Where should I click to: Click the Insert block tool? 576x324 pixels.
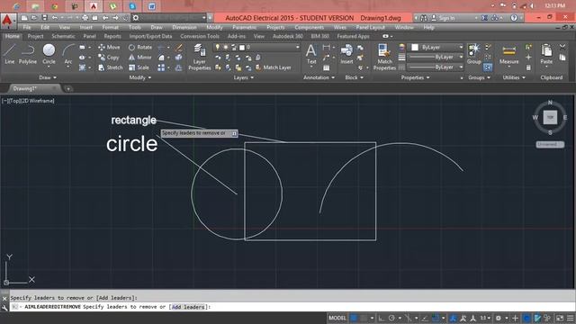pos(346,54)
